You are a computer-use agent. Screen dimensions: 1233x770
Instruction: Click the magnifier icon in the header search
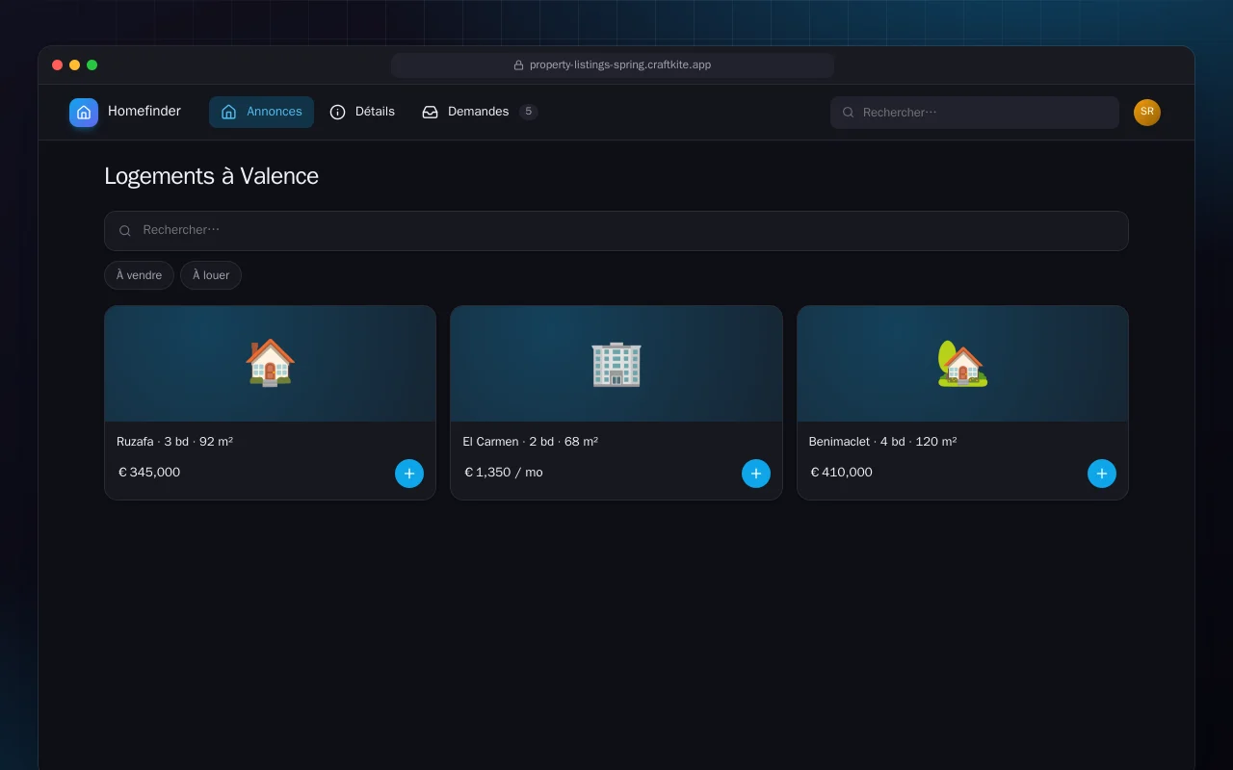click(x=849, y=113)
